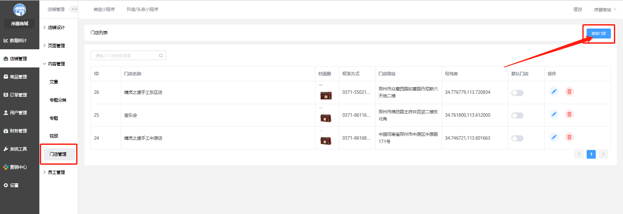
Task: Focus the store name search field
Action: click(x=128, y=55)
